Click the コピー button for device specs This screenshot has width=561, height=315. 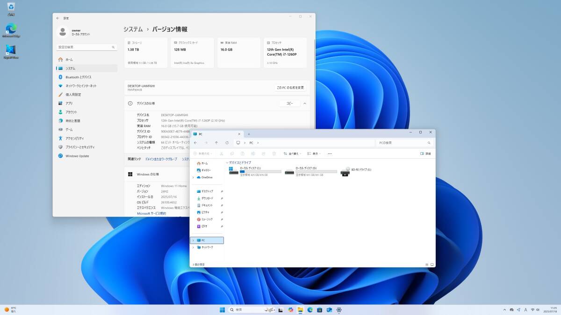point(290,103)
